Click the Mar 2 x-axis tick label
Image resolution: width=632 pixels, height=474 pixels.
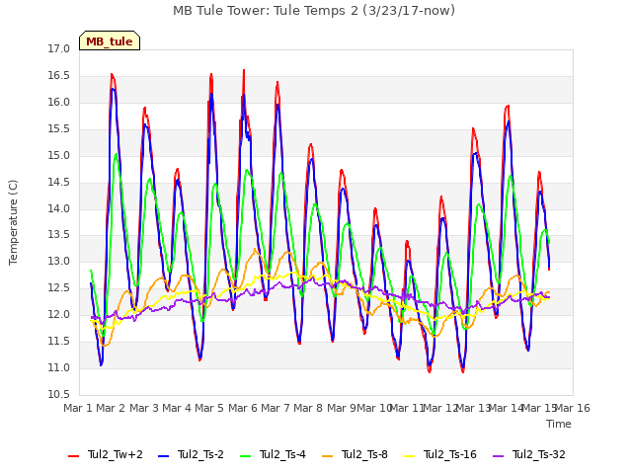(111, 408)
